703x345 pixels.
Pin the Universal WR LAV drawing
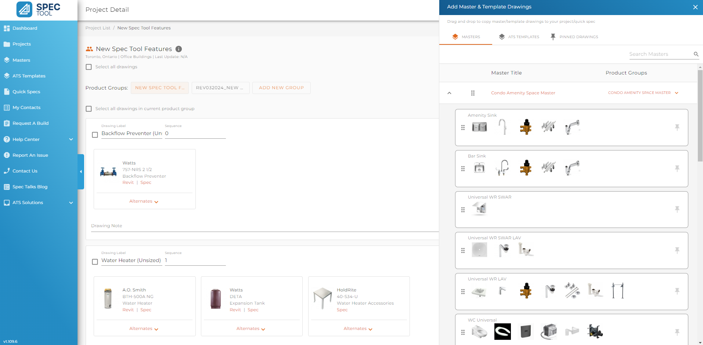pos(677,291)
